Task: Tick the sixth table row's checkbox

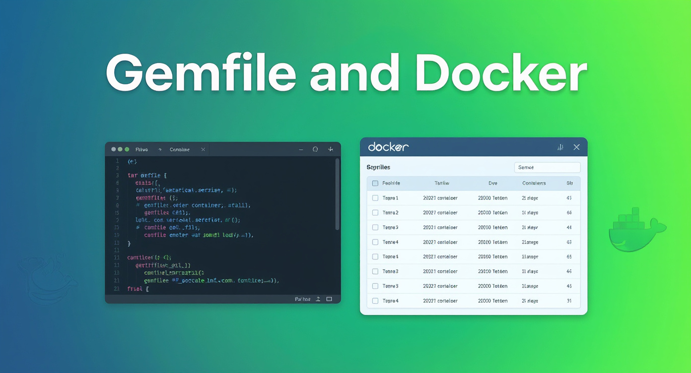Action: (375, 271)
